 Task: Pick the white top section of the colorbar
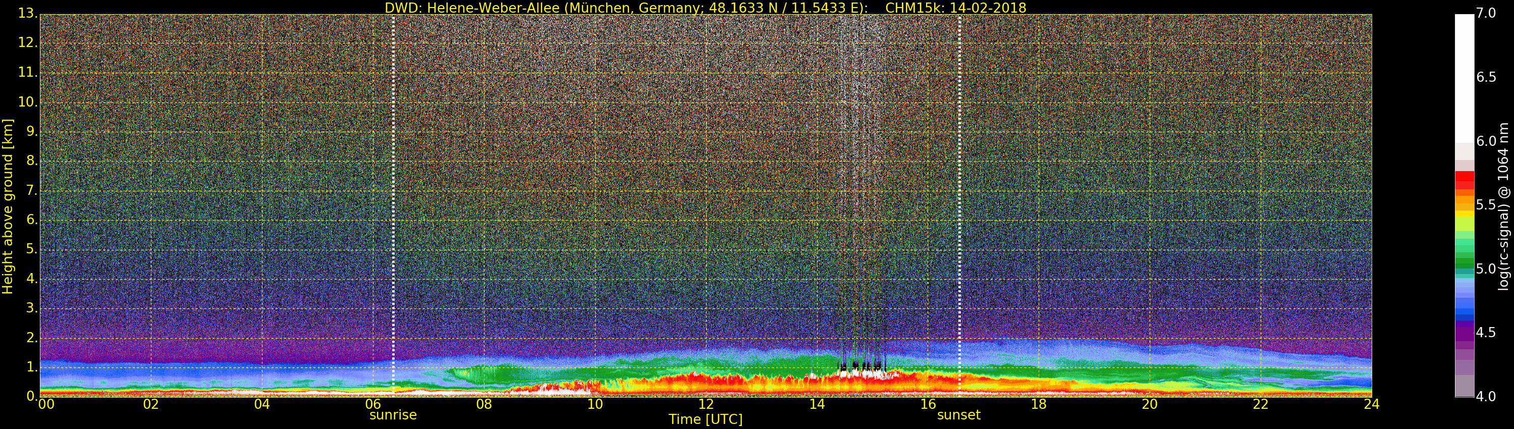1464,78
